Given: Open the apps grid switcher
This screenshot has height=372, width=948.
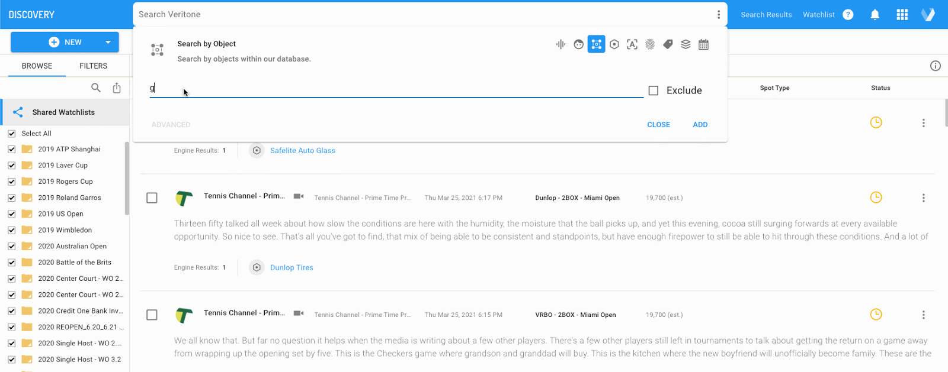Looking at the screenshot, I should coord(902,15).
